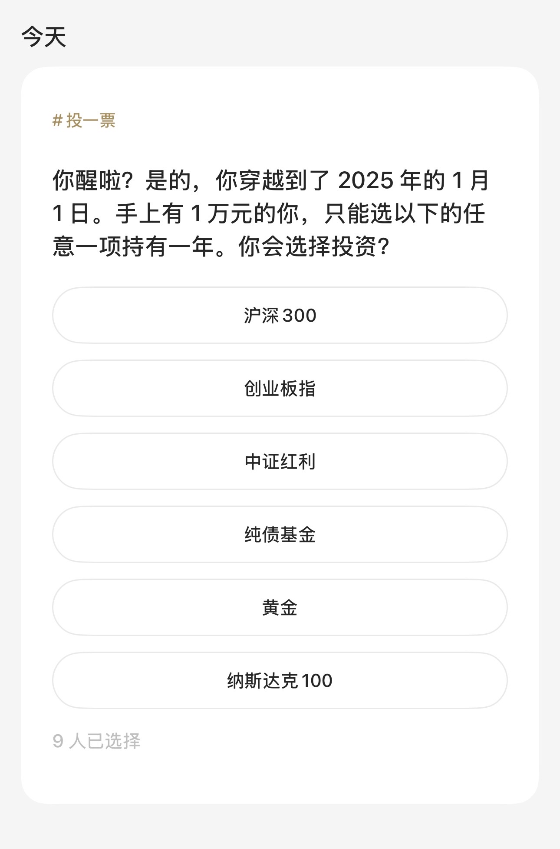Vote for the Nasdaq 100 index
560x849 pixels.
[280, 680]
